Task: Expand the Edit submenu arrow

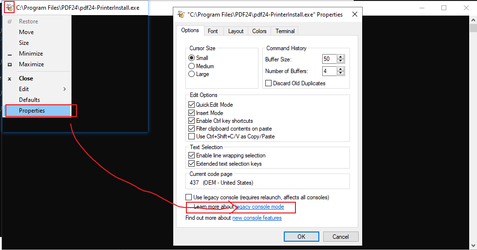Action: click(64, 89)
